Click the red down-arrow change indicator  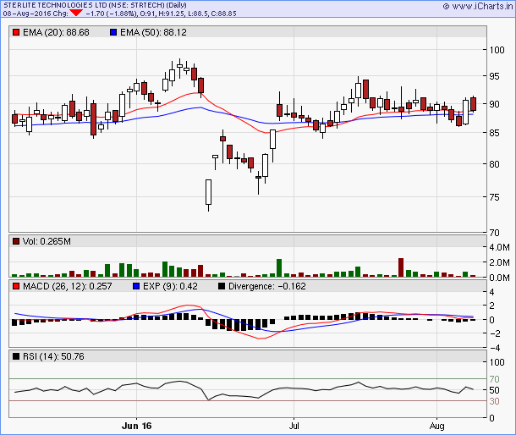click(x=76, y=13)
